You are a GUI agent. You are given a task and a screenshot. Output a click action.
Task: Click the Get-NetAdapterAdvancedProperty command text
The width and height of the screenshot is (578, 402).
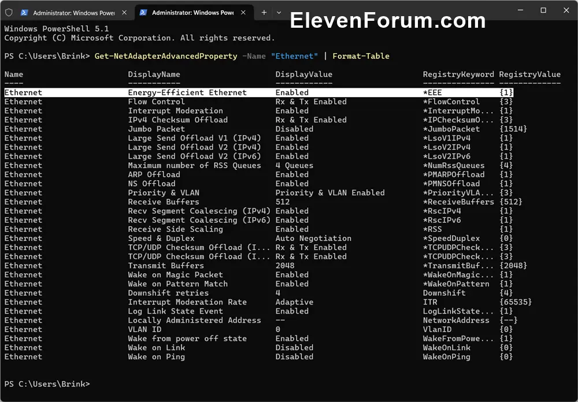click(x=166, y=56)
